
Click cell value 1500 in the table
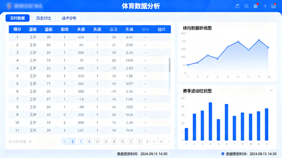pos(129,60)
